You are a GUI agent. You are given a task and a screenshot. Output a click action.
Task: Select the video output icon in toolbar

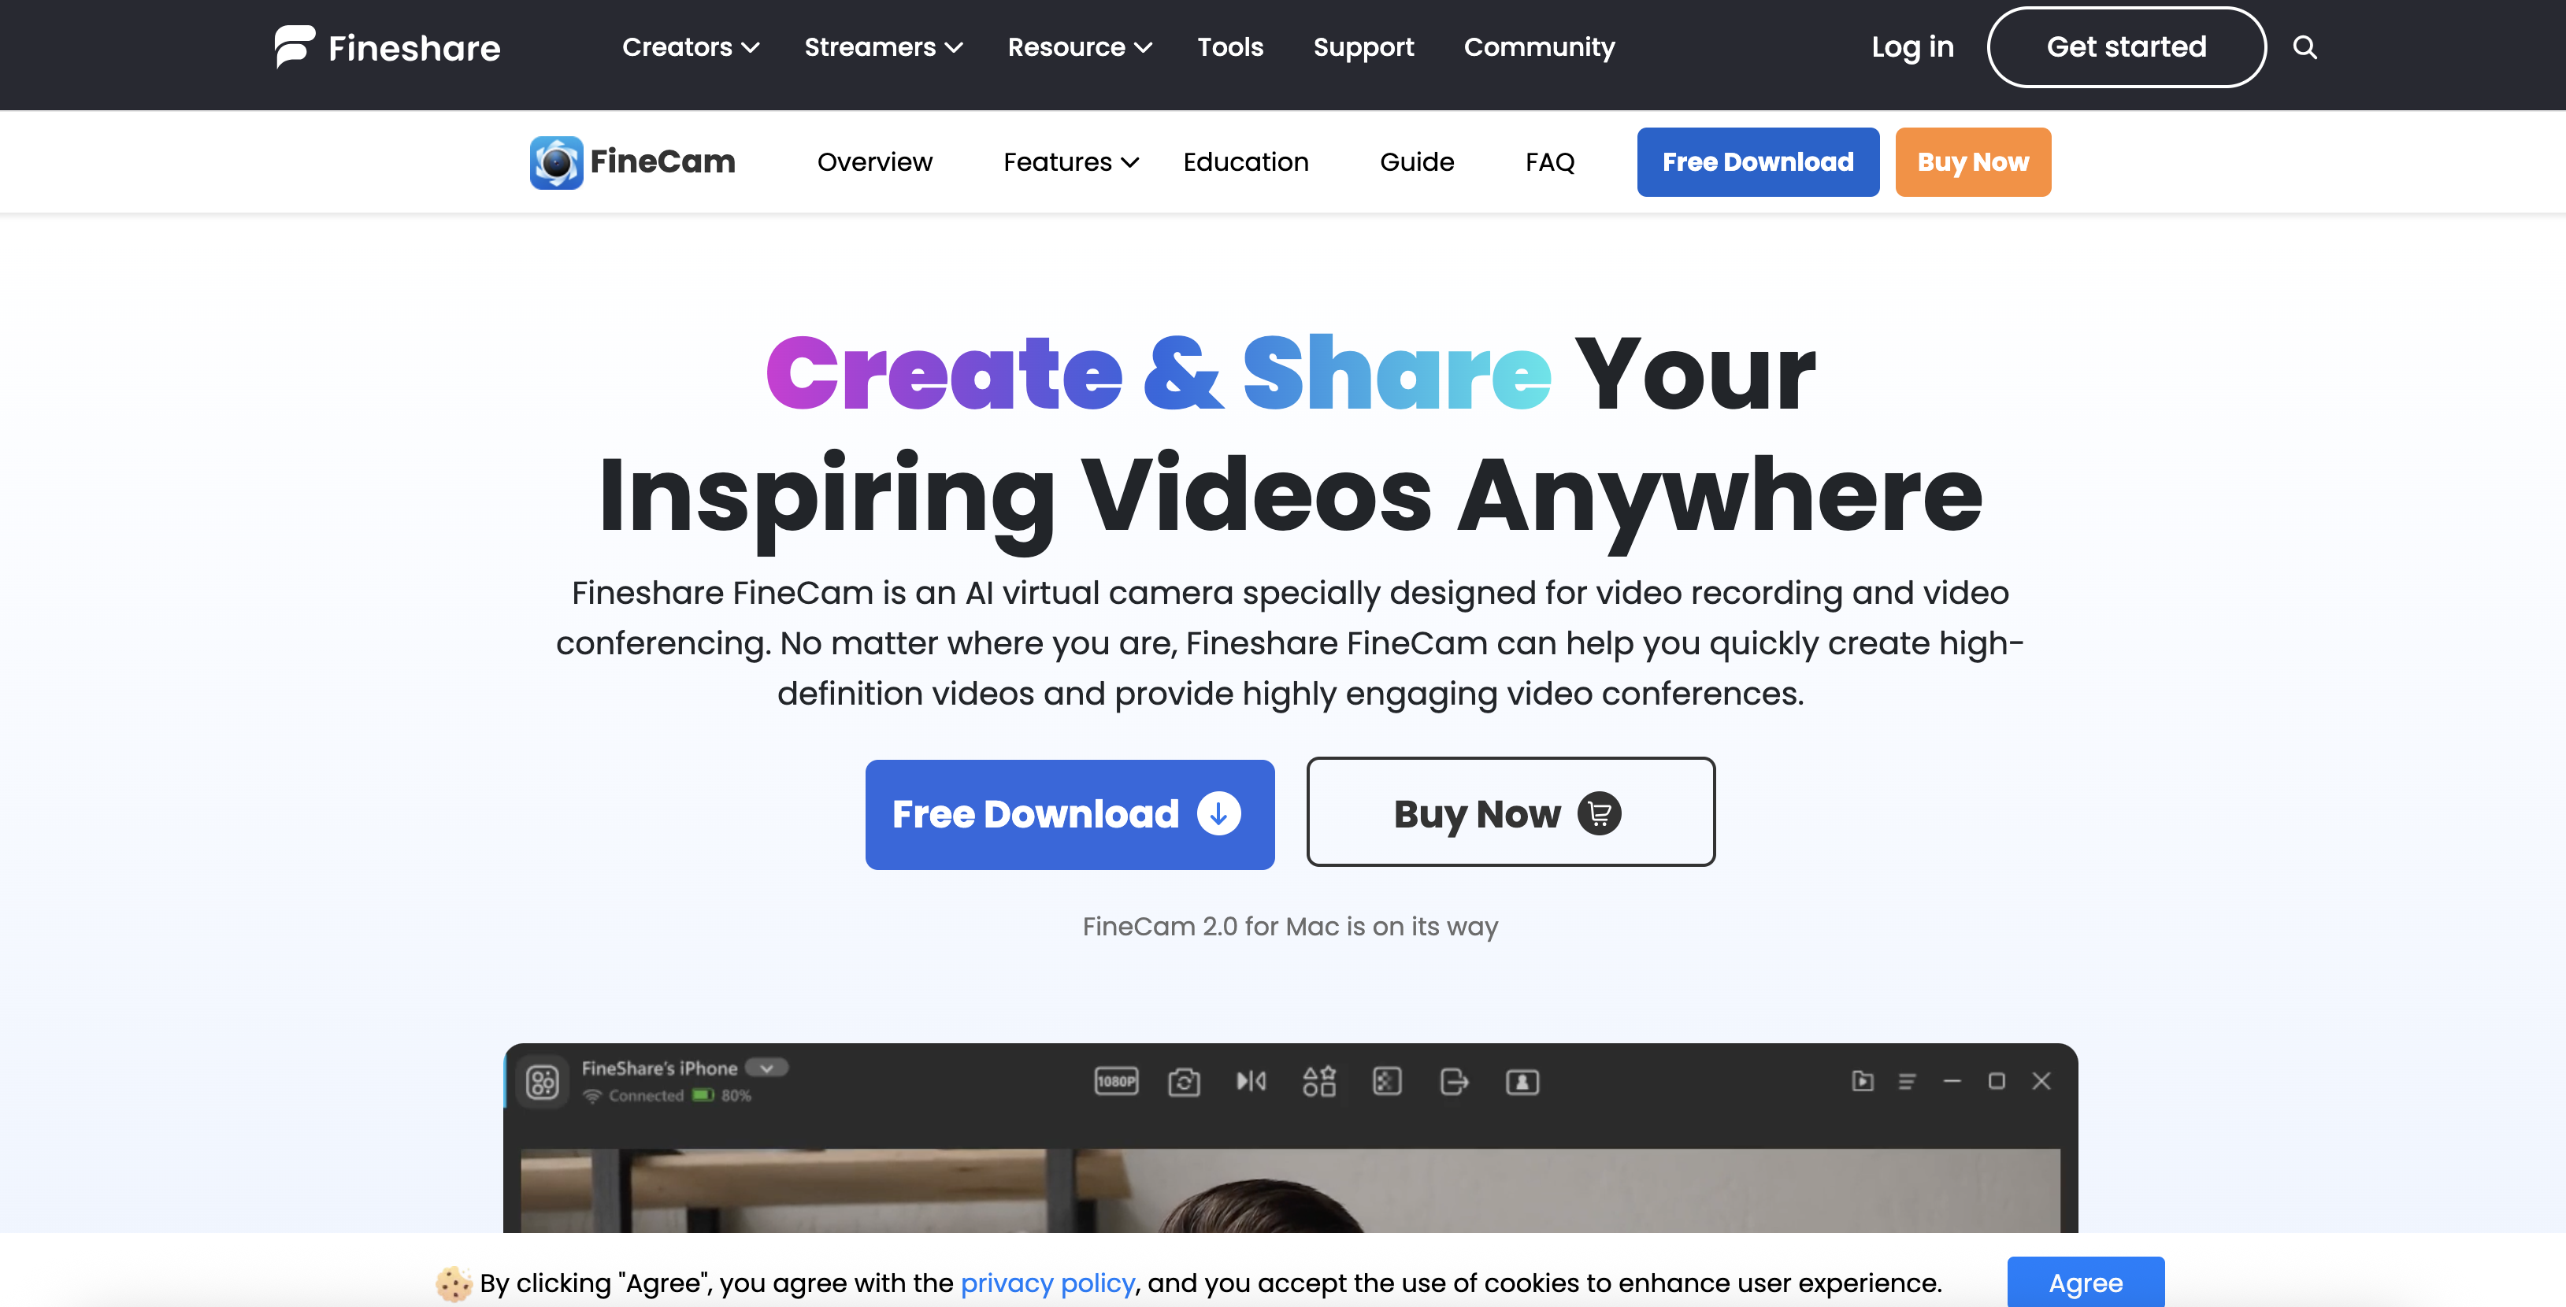(1455, 1081)
